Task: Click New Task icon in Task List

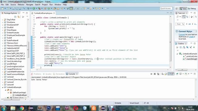Action: point(178,17)
